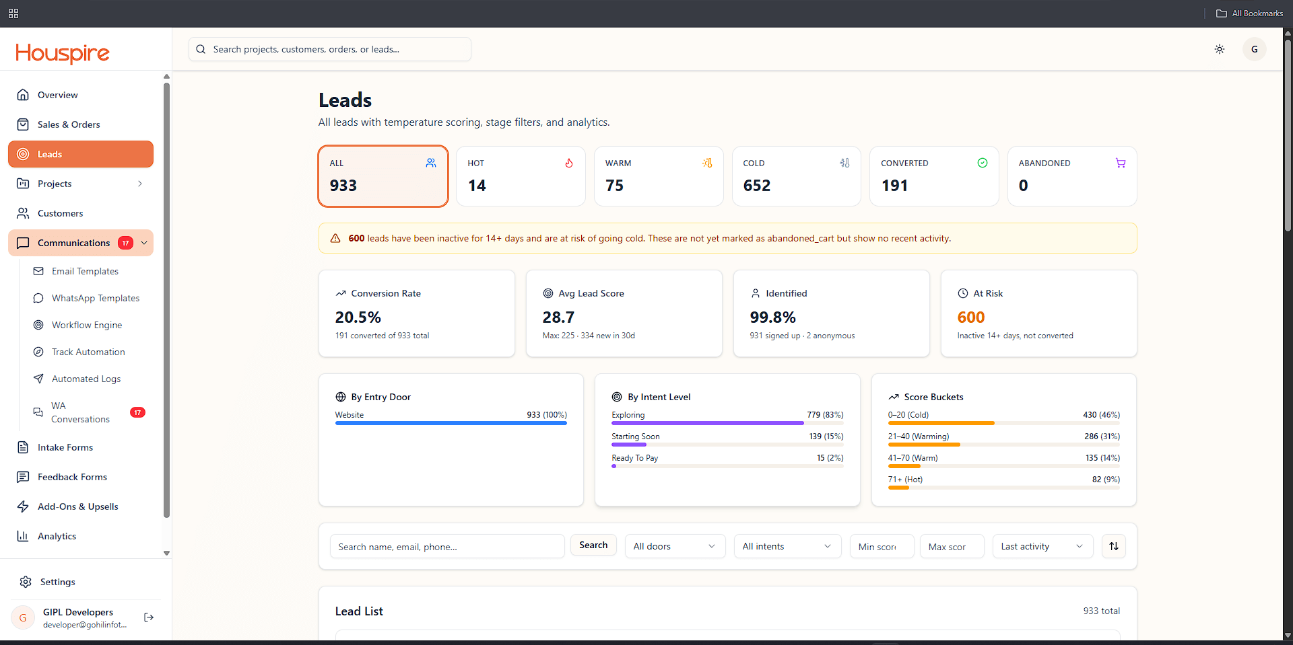
Task: Open All Bookmarks folder
Action: click(1249, 13)
